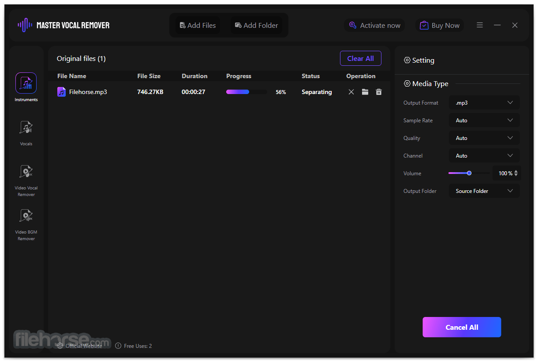
Task: Click the Media Type hexagon icon
Action: tap(407, 83)
